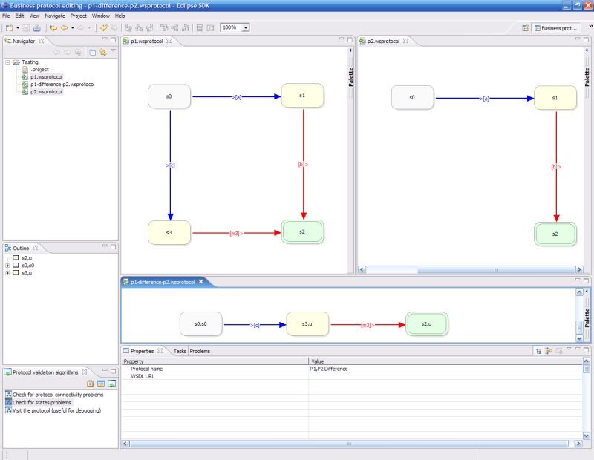Image resolution: width=594 pixels, height=460 pixels.
Task: Click first icon in Protocol validation toolbar
Action: tap(90, 384)
